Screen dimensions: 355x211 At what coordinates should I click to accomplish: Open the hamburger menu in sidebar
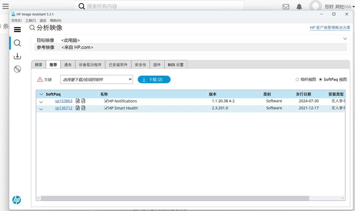(17, 30)
